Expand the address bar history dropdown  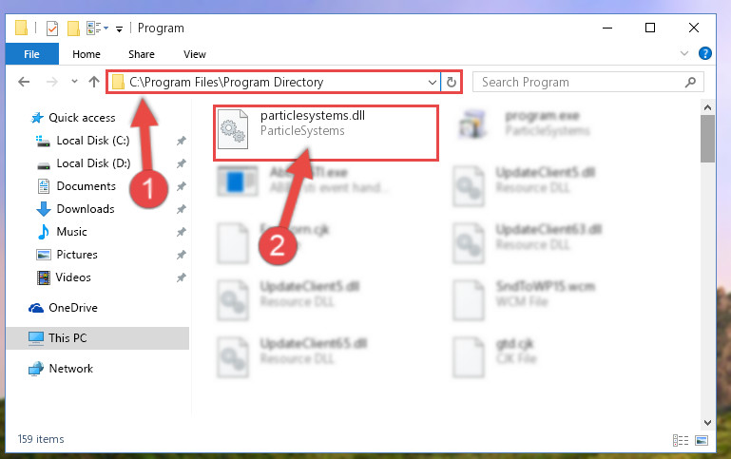point(433,83)
